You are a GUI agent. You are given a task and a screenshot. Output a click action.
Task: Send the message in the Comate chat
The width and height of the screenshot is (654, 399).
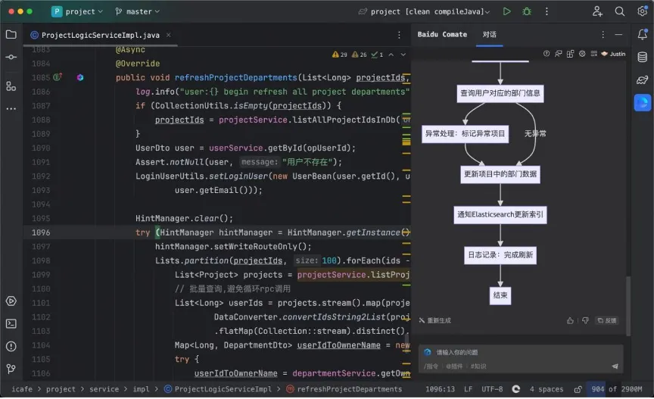pyautogui.click(x=615, y=366)
